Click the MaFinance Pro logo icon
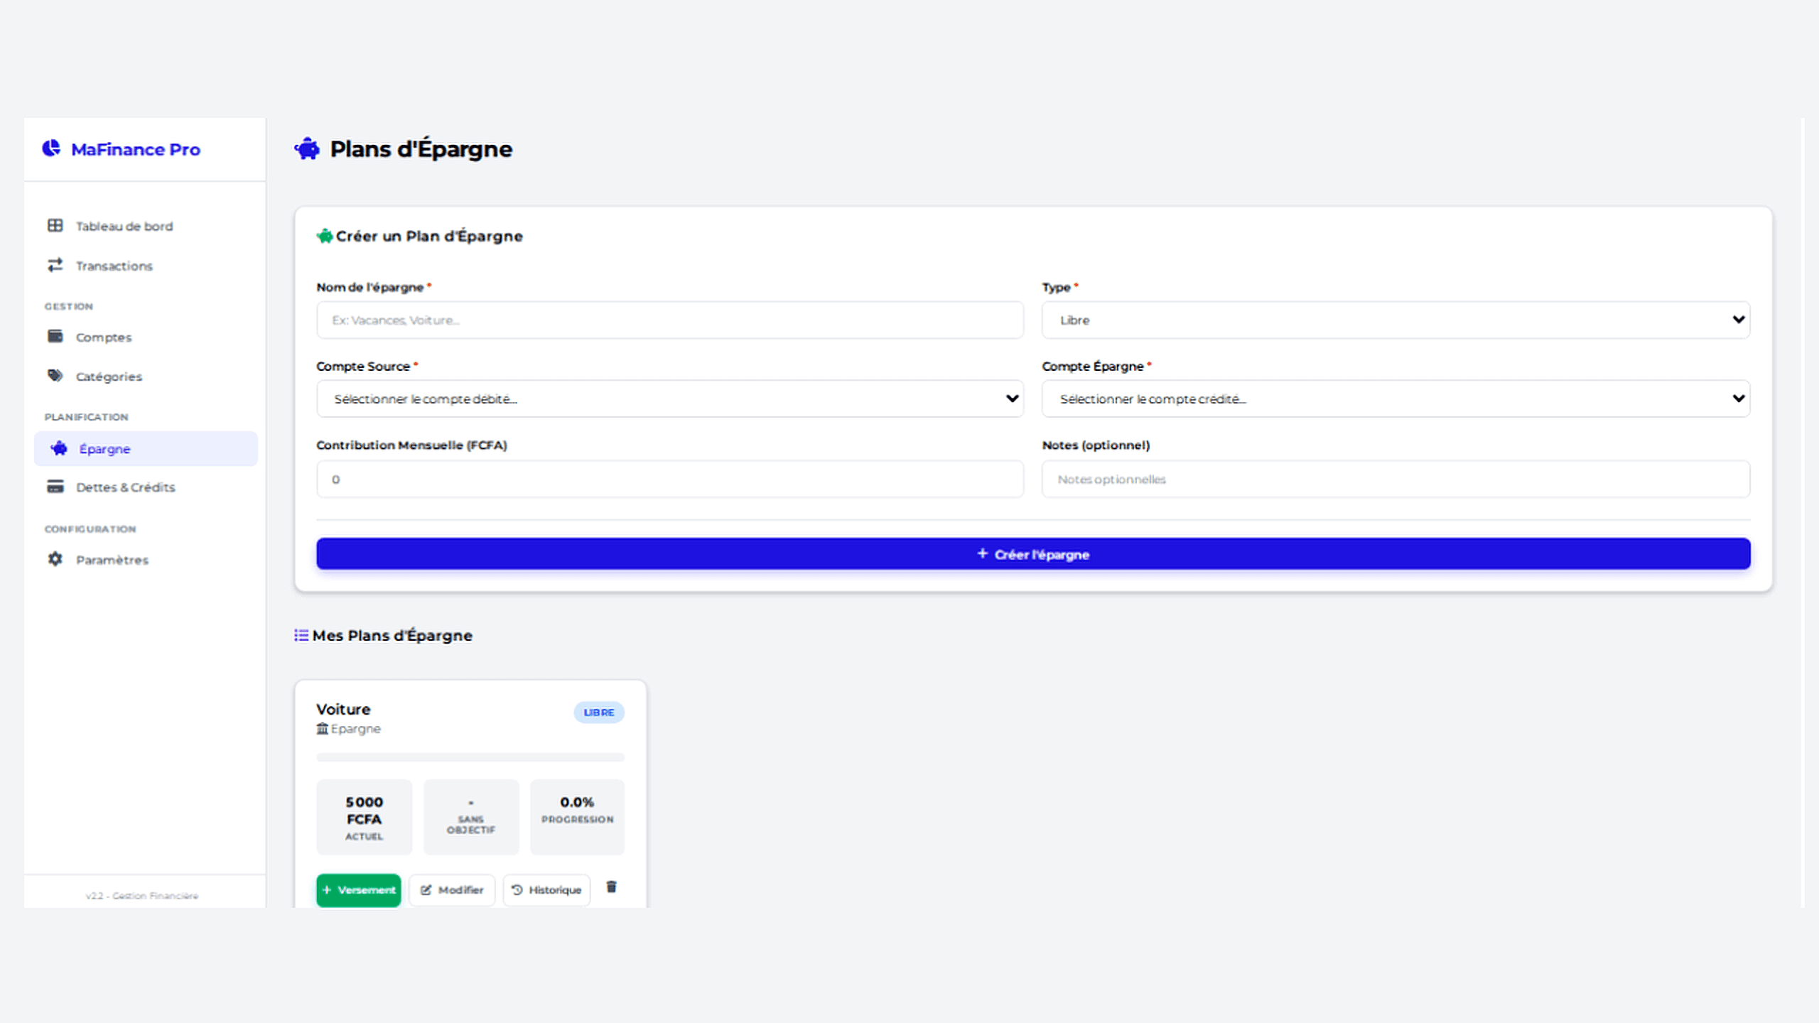 50,149
